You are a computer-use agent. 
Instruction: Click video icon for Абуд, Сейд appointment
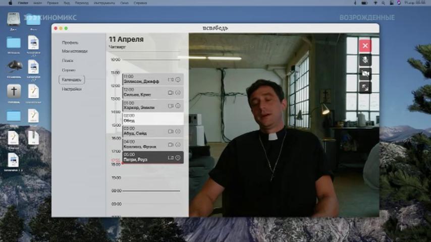pos(171,131)
